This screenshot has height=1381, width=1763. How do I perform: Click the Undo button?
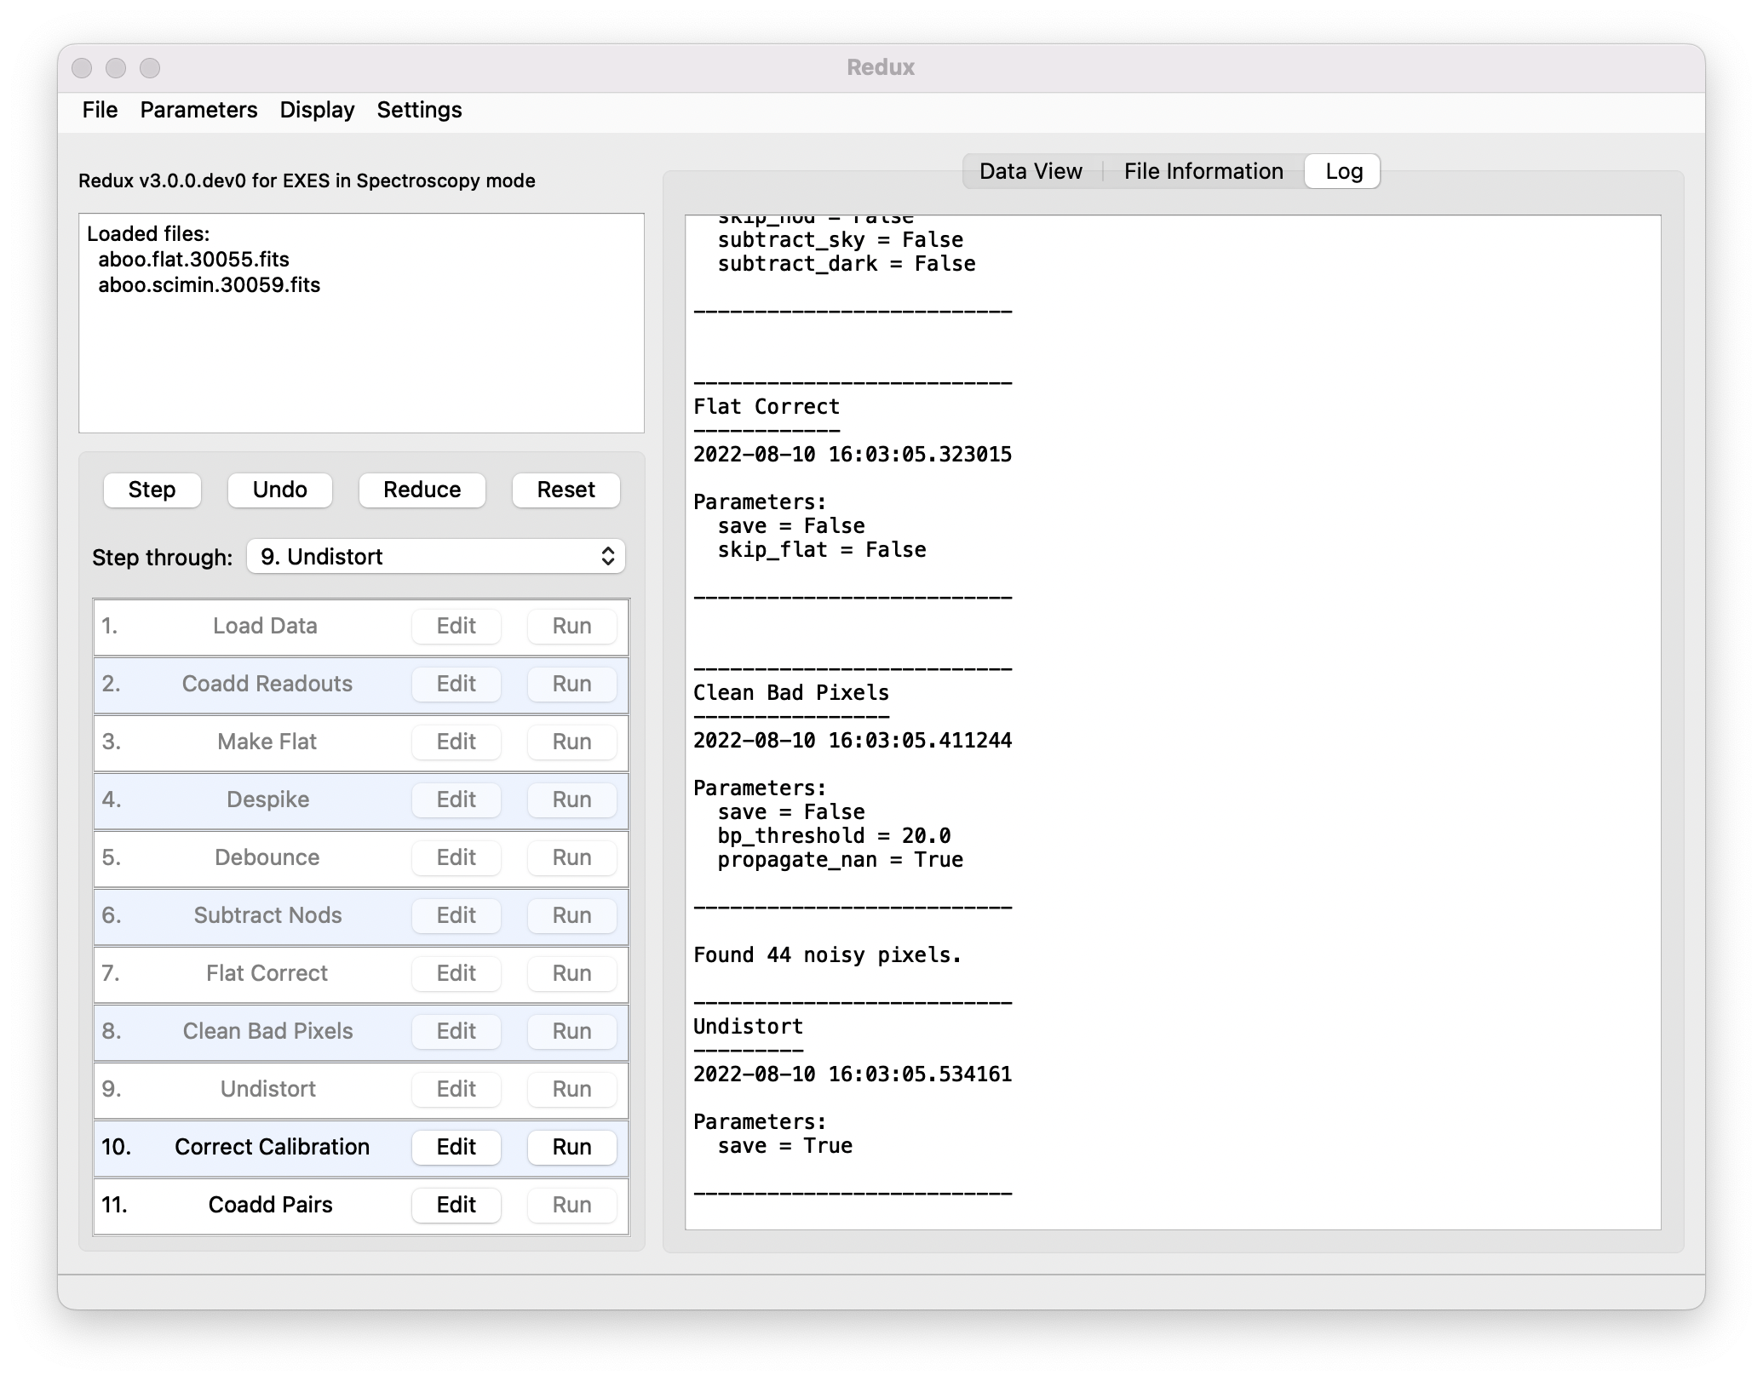tap(279, 490)
